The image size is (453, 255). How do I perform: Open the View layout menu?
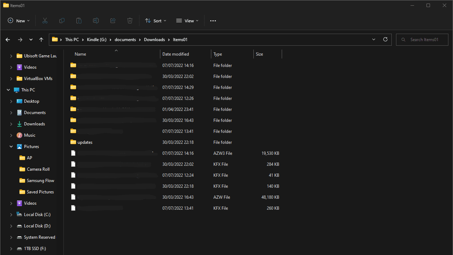187,21
